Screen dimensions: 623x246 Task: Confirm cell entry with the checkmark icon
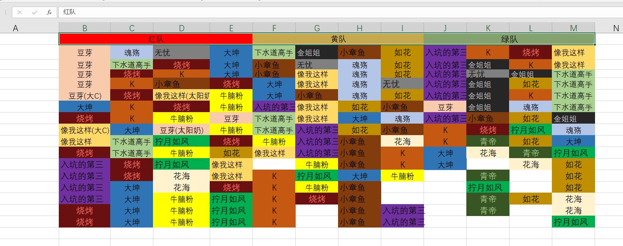[33, 12]
